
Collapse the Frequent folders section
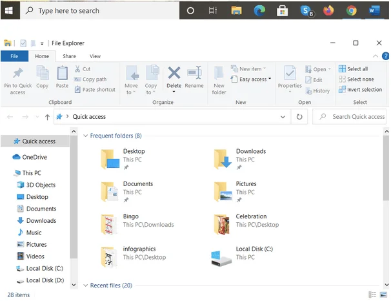(85, 136)
